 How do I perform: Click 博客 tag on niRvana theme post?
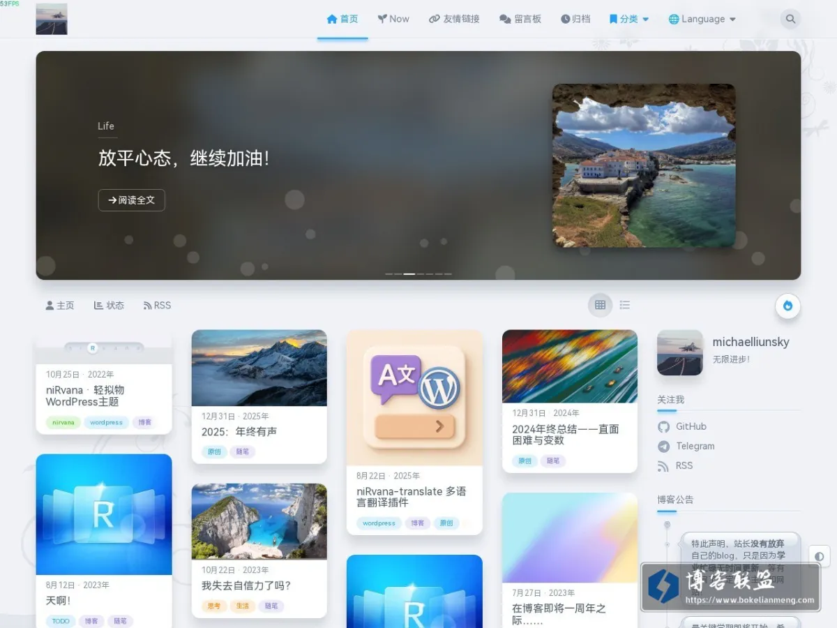(x=144, y=422)
